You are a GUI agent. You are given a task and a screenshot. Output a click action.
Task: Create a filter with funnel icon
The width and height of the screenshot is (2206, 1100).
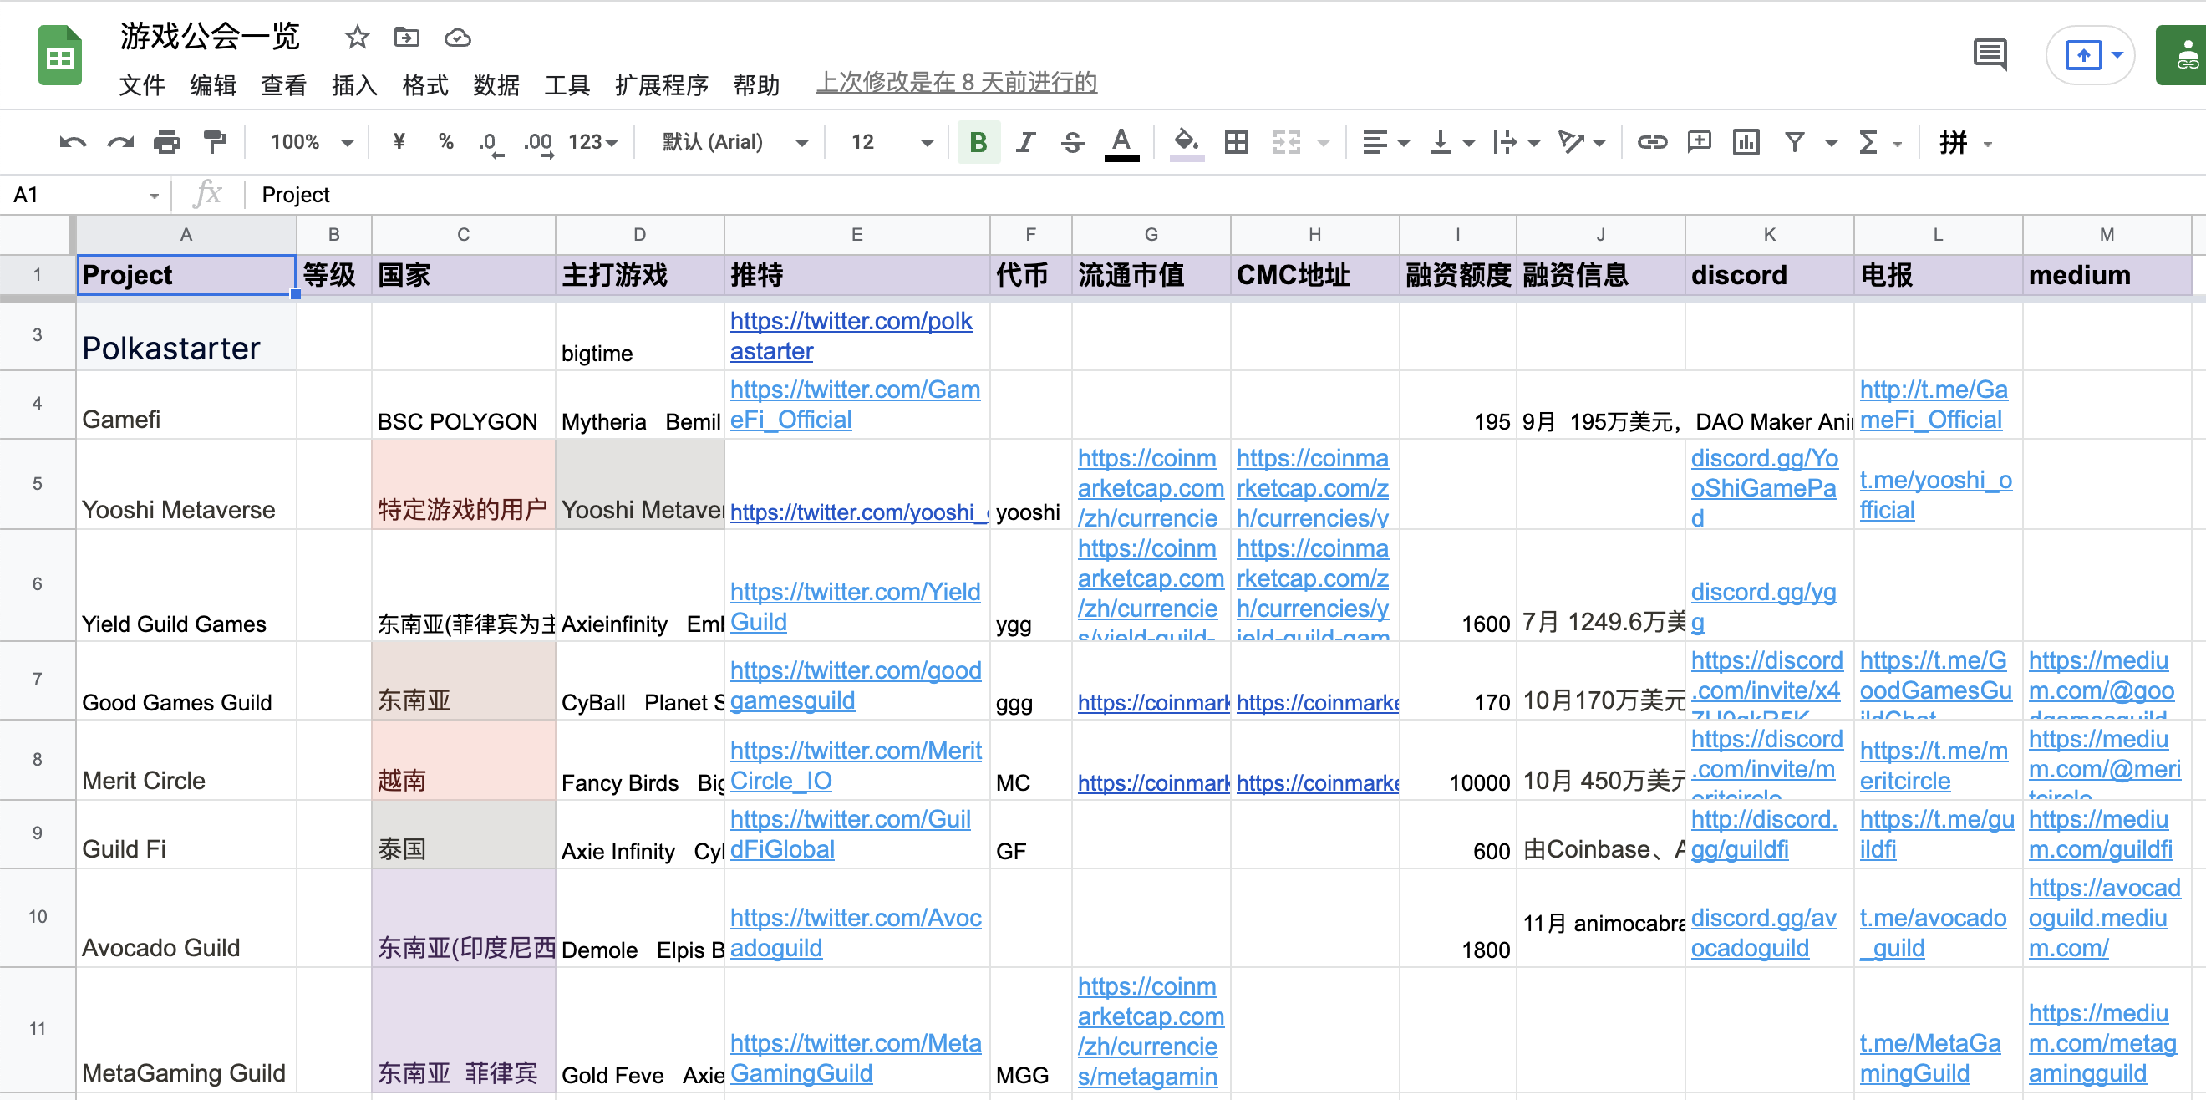1794,142
